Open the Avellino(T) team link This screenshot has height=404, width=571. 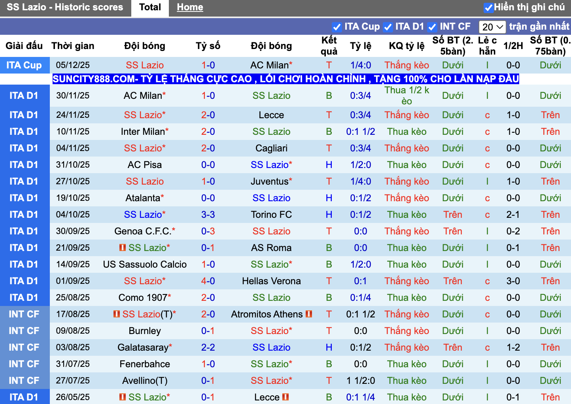(x=145, y=381)
